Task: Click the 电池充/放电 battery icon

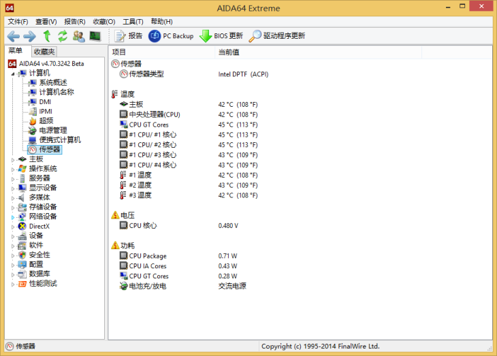Action: tap(124, 286)
